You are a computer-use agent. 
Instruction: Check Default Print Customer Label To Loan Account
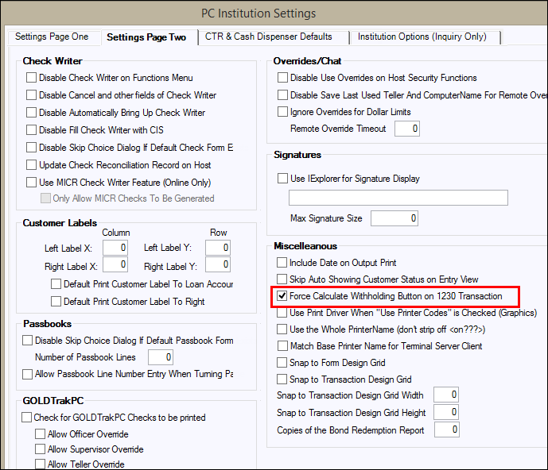(x=56, y=284)
